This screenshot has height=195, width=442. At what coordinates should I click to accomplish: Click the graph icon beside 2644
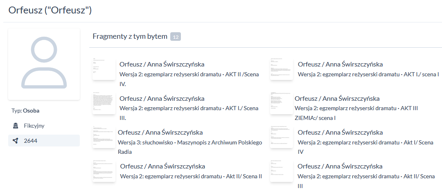16,141
